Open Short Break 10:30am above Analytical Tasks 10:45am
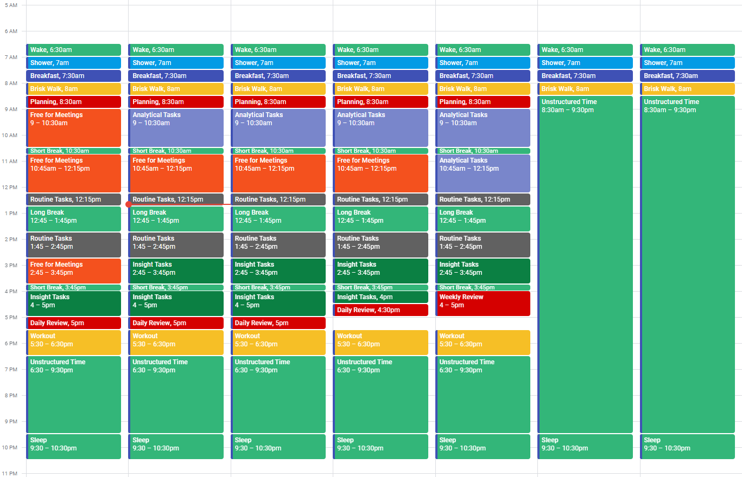The width and height of the screenshot is (742, 477). [x=483, y=151]
